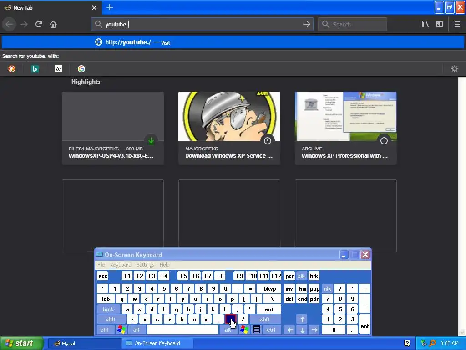Reload the page with the refresh icon
Screen dimensions: 466x350
coord(39,24)
